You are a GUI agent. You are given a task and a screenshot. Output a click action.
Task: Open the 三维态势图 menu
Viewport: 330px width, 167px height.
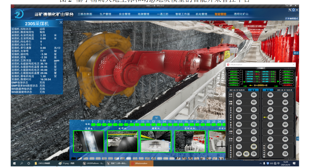85,14
